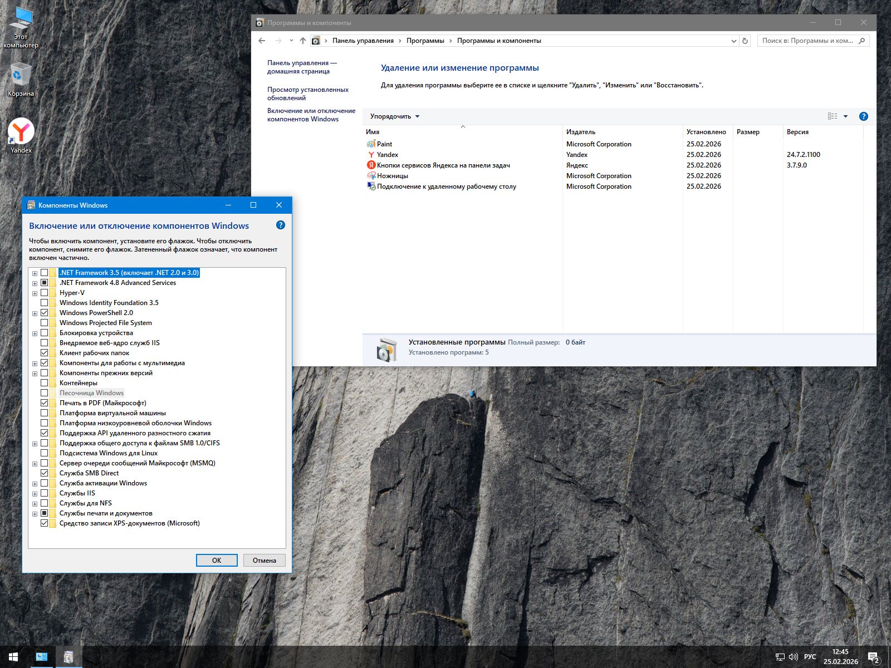
Task: Click the search field in Programs window
Action: click(x=807, y=41)
